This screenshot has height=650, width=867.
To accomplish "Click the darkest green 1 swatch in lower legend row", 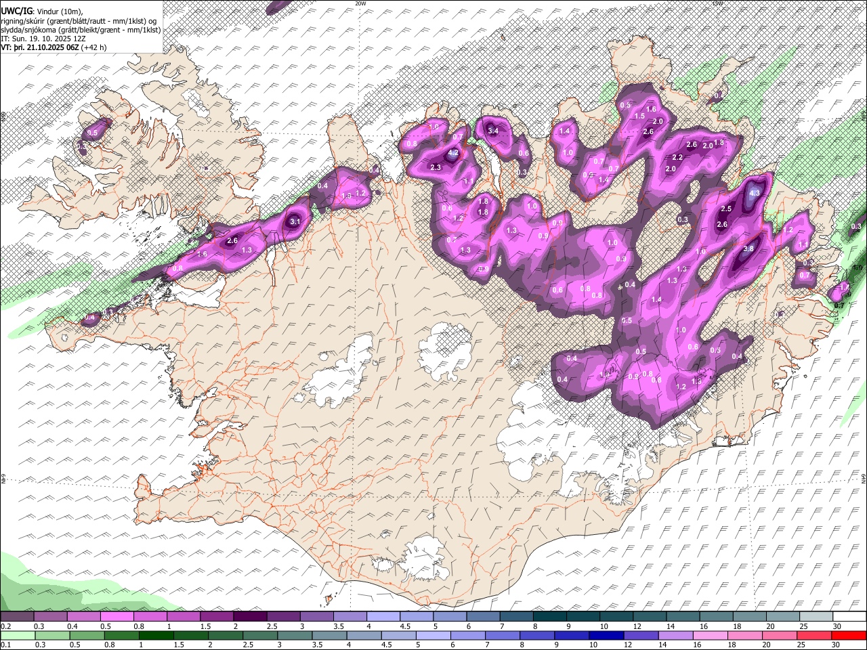I will coord(157,635).
